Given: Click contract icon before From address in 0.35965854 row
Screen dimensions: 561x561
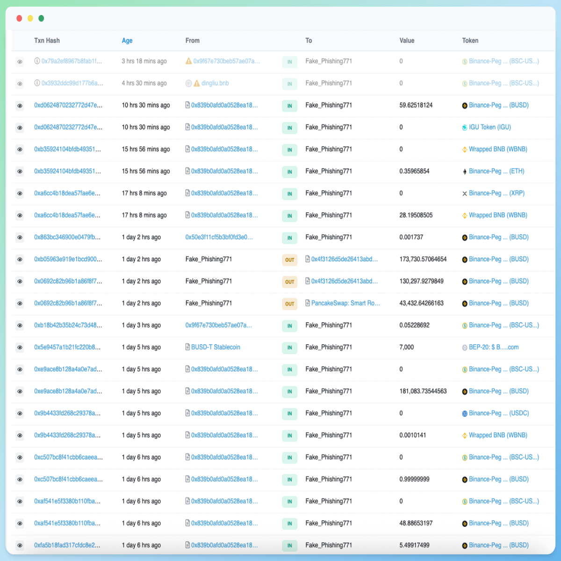Looking at the screenshot, I should [x=188, y=171].
